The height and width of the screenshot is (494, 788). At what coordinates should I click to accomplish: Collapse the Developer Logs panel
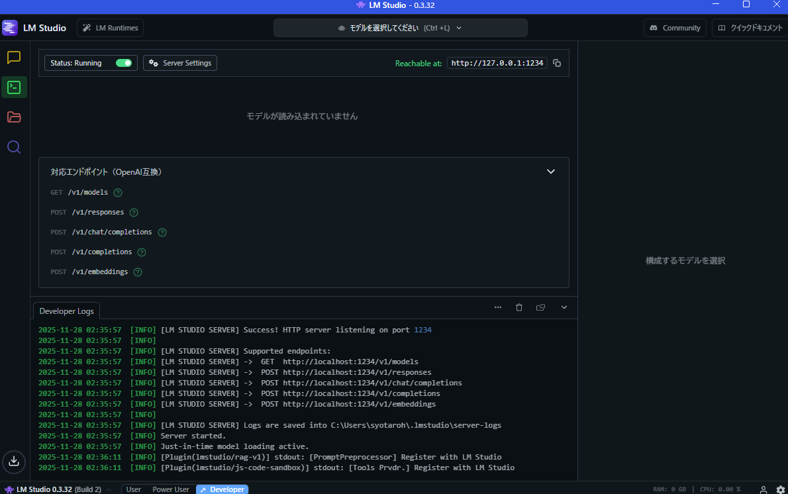(564, 307)
